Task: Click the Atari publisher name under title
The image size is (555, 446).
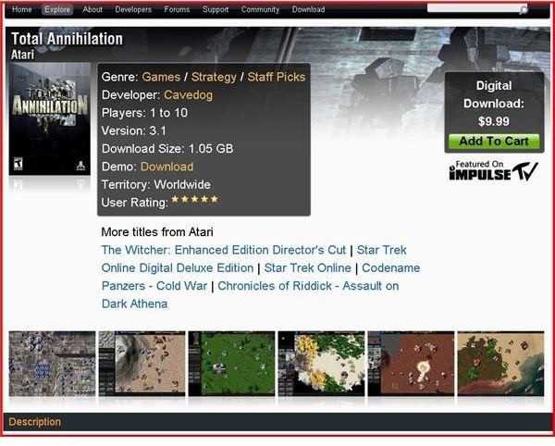Action: pyautogui.click(x=22, y=55)
